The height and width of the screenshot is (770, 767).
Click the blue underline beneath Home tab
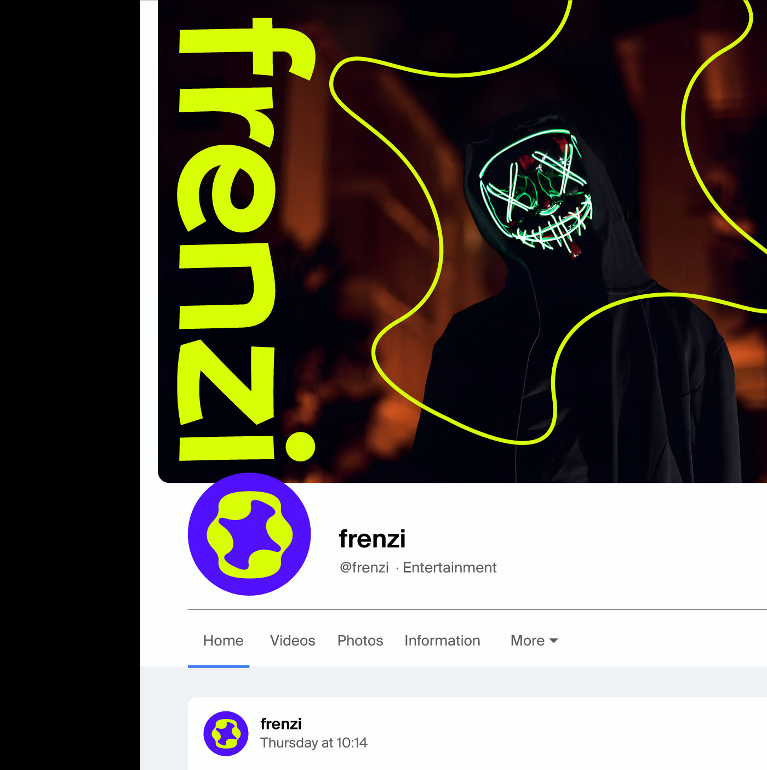click(x=219, y=666)
